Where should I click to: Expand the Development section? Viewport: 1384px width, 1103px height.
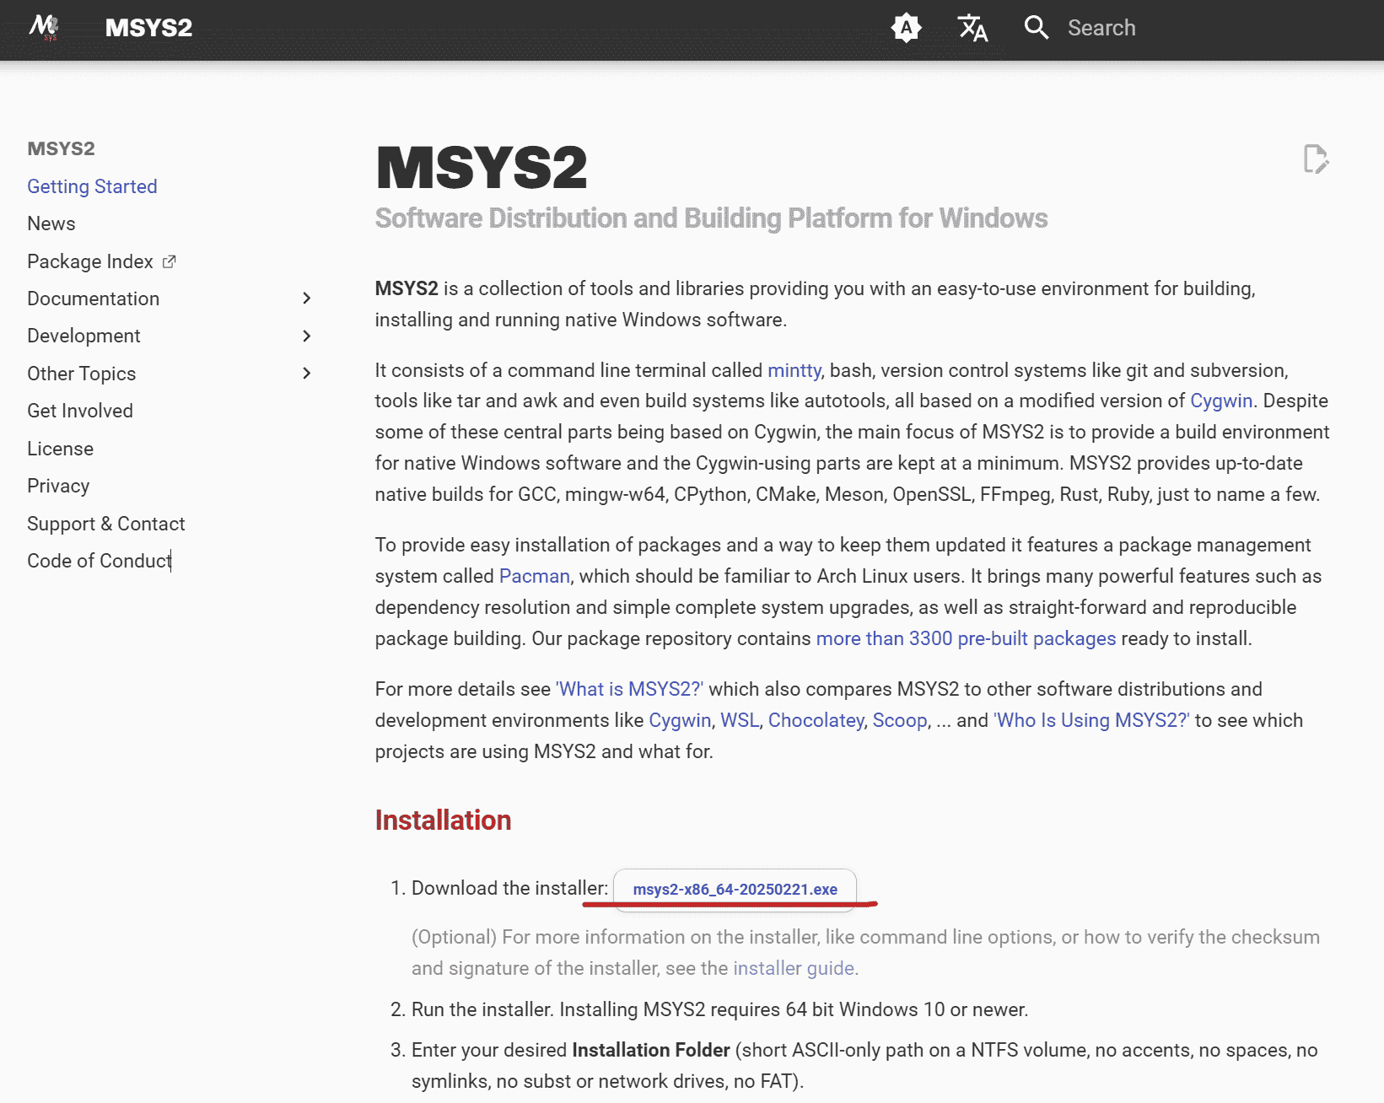click(x=306, y=336)
